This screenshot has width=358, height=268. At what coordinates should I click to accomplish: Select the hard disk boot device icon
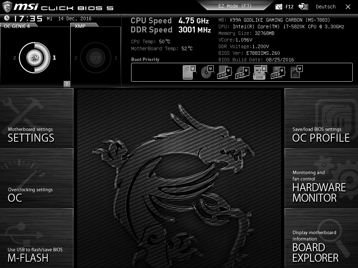(189, 72)
